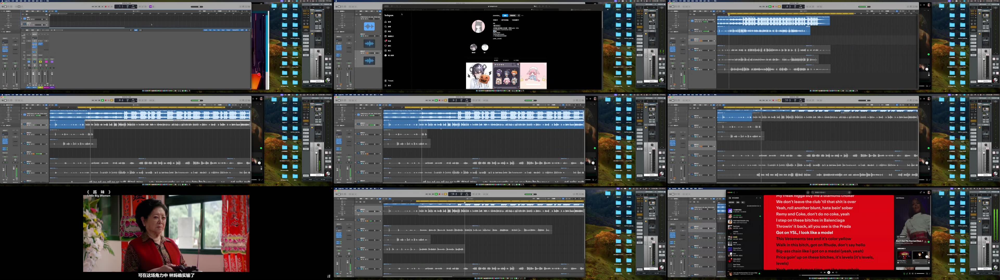Open the Halloween chibi characters grid post

click(507, 76)
